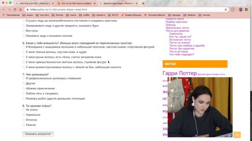Viewport: 252px width, 141px height.
Task: Open 'Кто ты, какая ты?' link
Action: pyautogui.click(x=180, y=36)
